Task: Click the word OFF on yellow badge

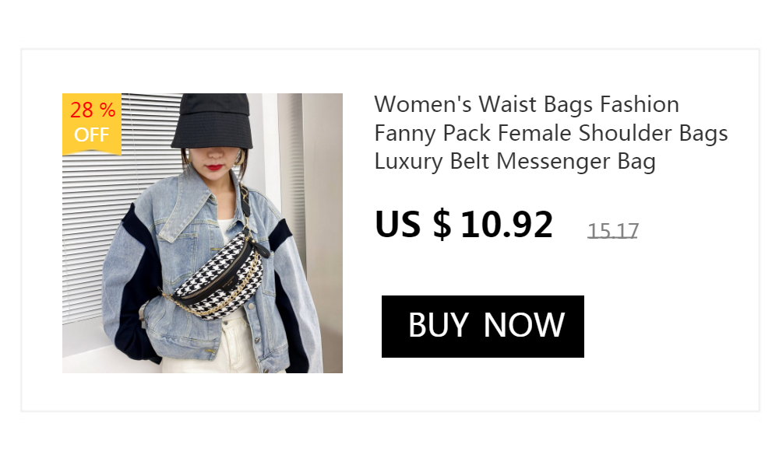Action: tap(91, 135)
